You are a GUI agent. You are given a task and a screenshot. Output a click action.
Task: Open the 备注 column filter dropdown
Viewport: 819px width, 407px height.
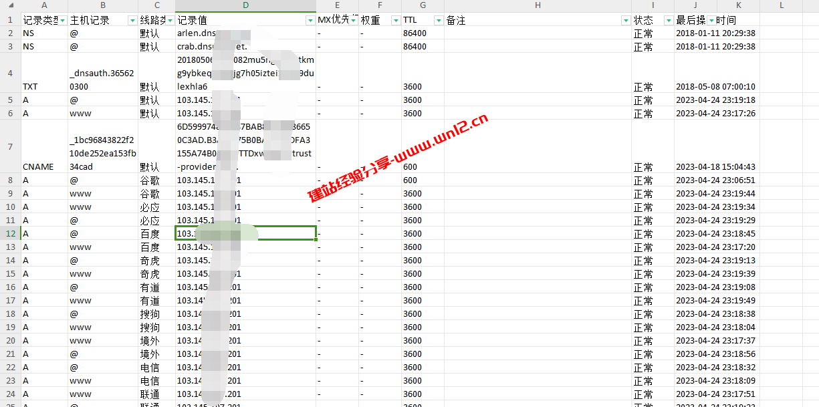625,21
